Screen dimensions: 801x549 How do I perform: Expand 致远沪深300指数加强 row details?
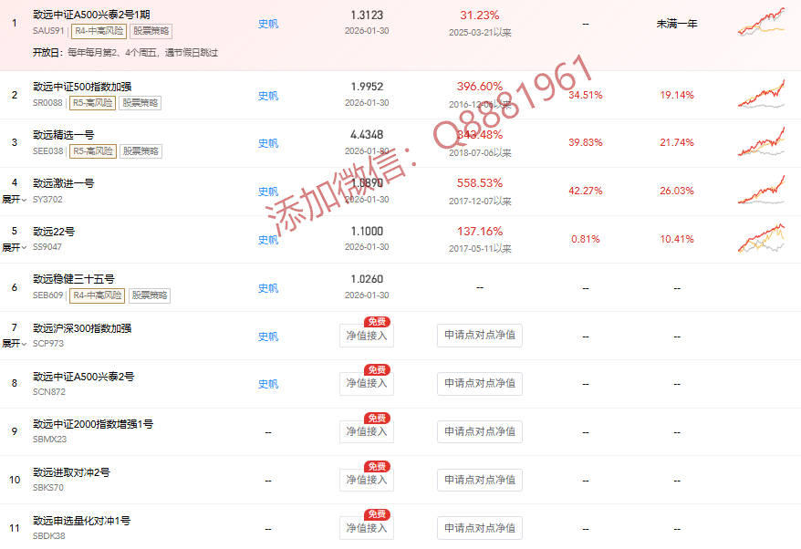point(14,344)
